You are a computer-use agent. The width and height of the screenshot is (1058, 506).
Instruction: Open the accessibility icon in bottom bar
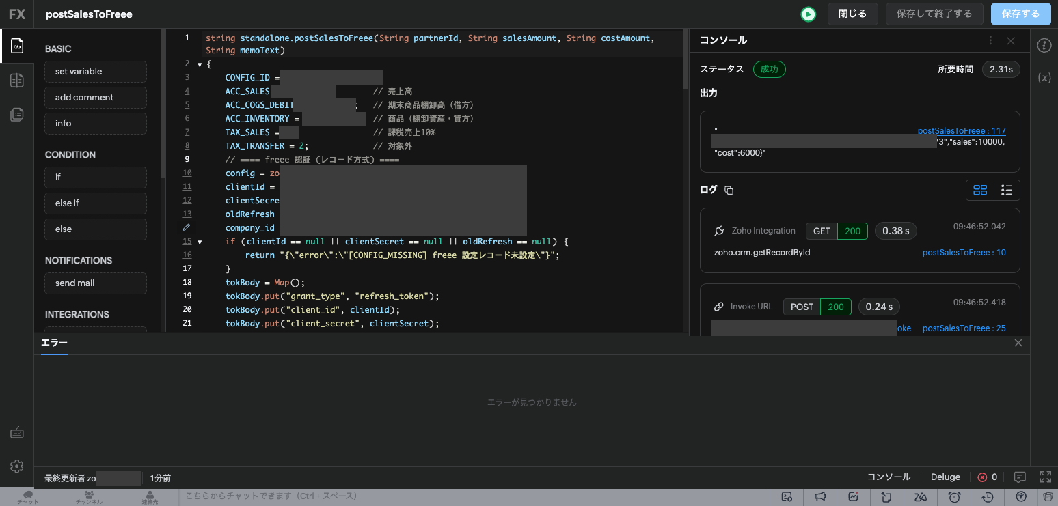tap(1021, 496)
